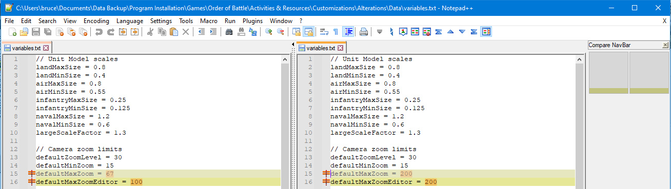Jump to the first difference icon
The image size is (671, 189).
(x=439, y=32)
